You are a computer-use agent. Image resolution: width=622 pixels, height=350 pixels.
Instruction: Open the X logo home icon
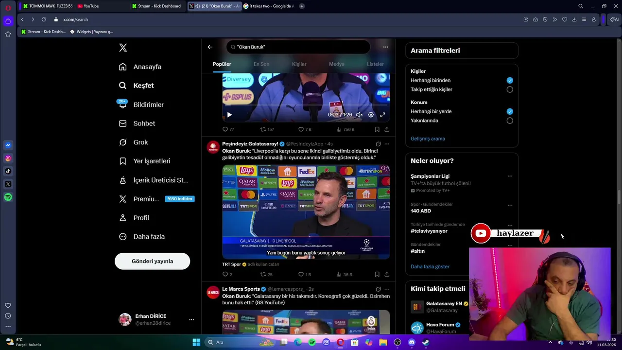click(123, 48)
